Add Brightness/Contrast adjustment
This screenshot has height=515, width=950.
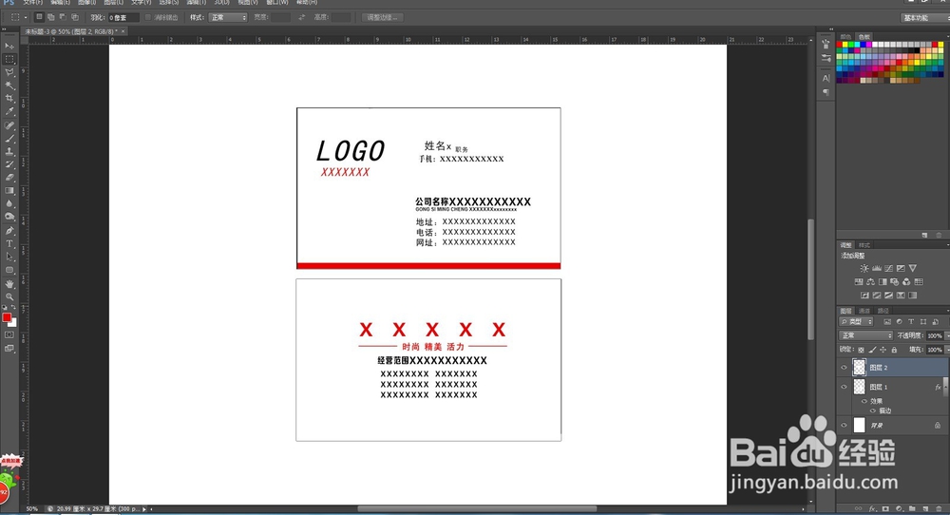point(864,268)
